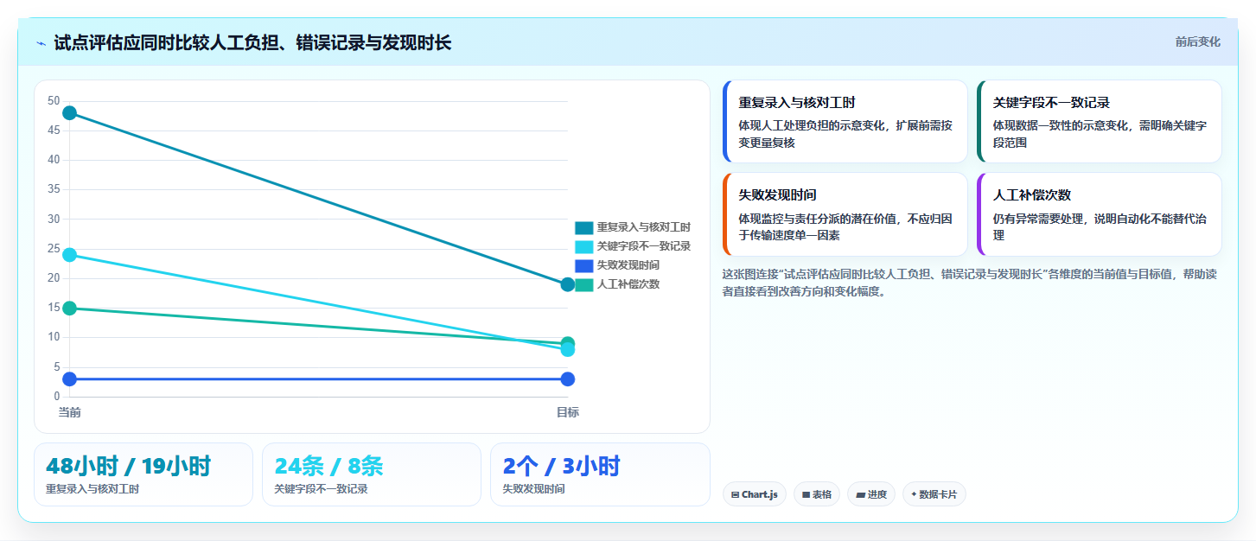Select the 48 data point at 当前

click(70, 113)
